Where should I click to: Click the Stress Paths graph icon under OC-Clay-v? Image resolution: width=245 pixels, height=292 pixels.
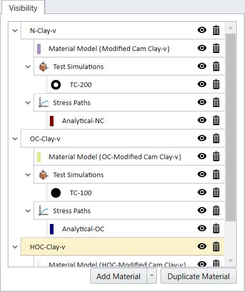[43, 211]
